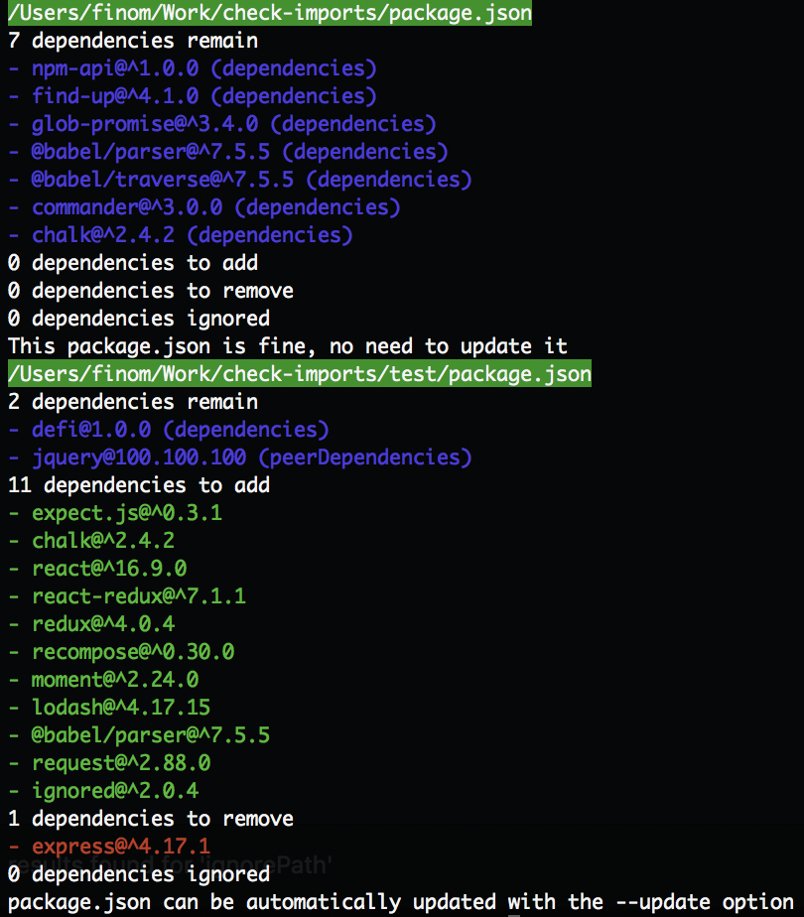This screenshot has height=917, width=804.
Task: Select the @babel/parser@^7.5.5 (dependencies) line
Action: point(228,152)
